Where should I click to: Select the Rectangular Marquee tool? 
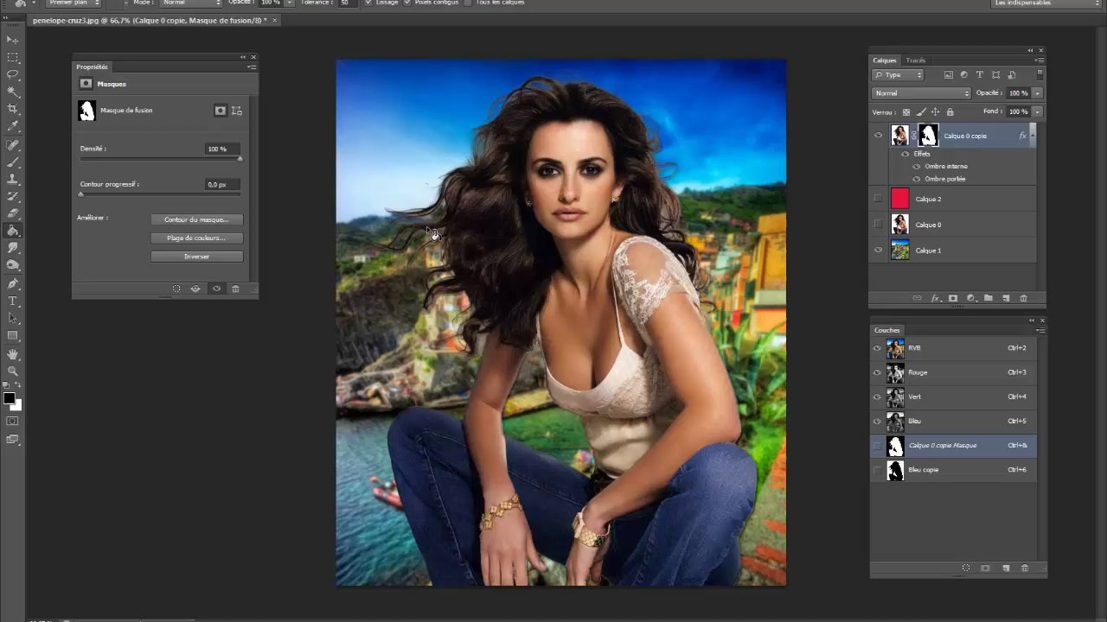pos(13,57)
